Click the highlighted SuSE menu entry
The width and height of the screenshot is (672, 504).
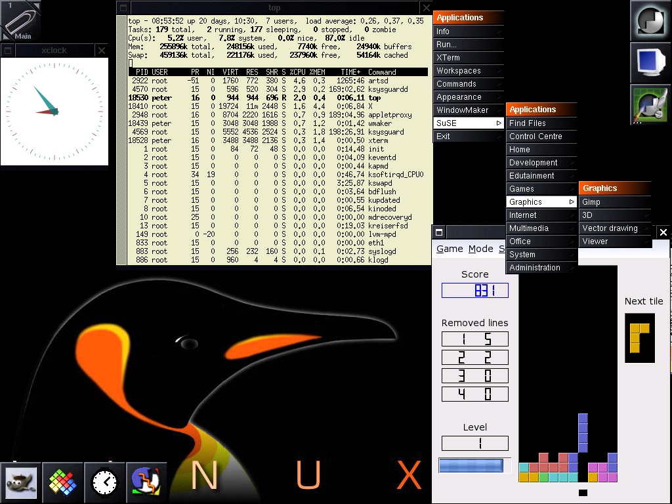click(x=469, y=123)
